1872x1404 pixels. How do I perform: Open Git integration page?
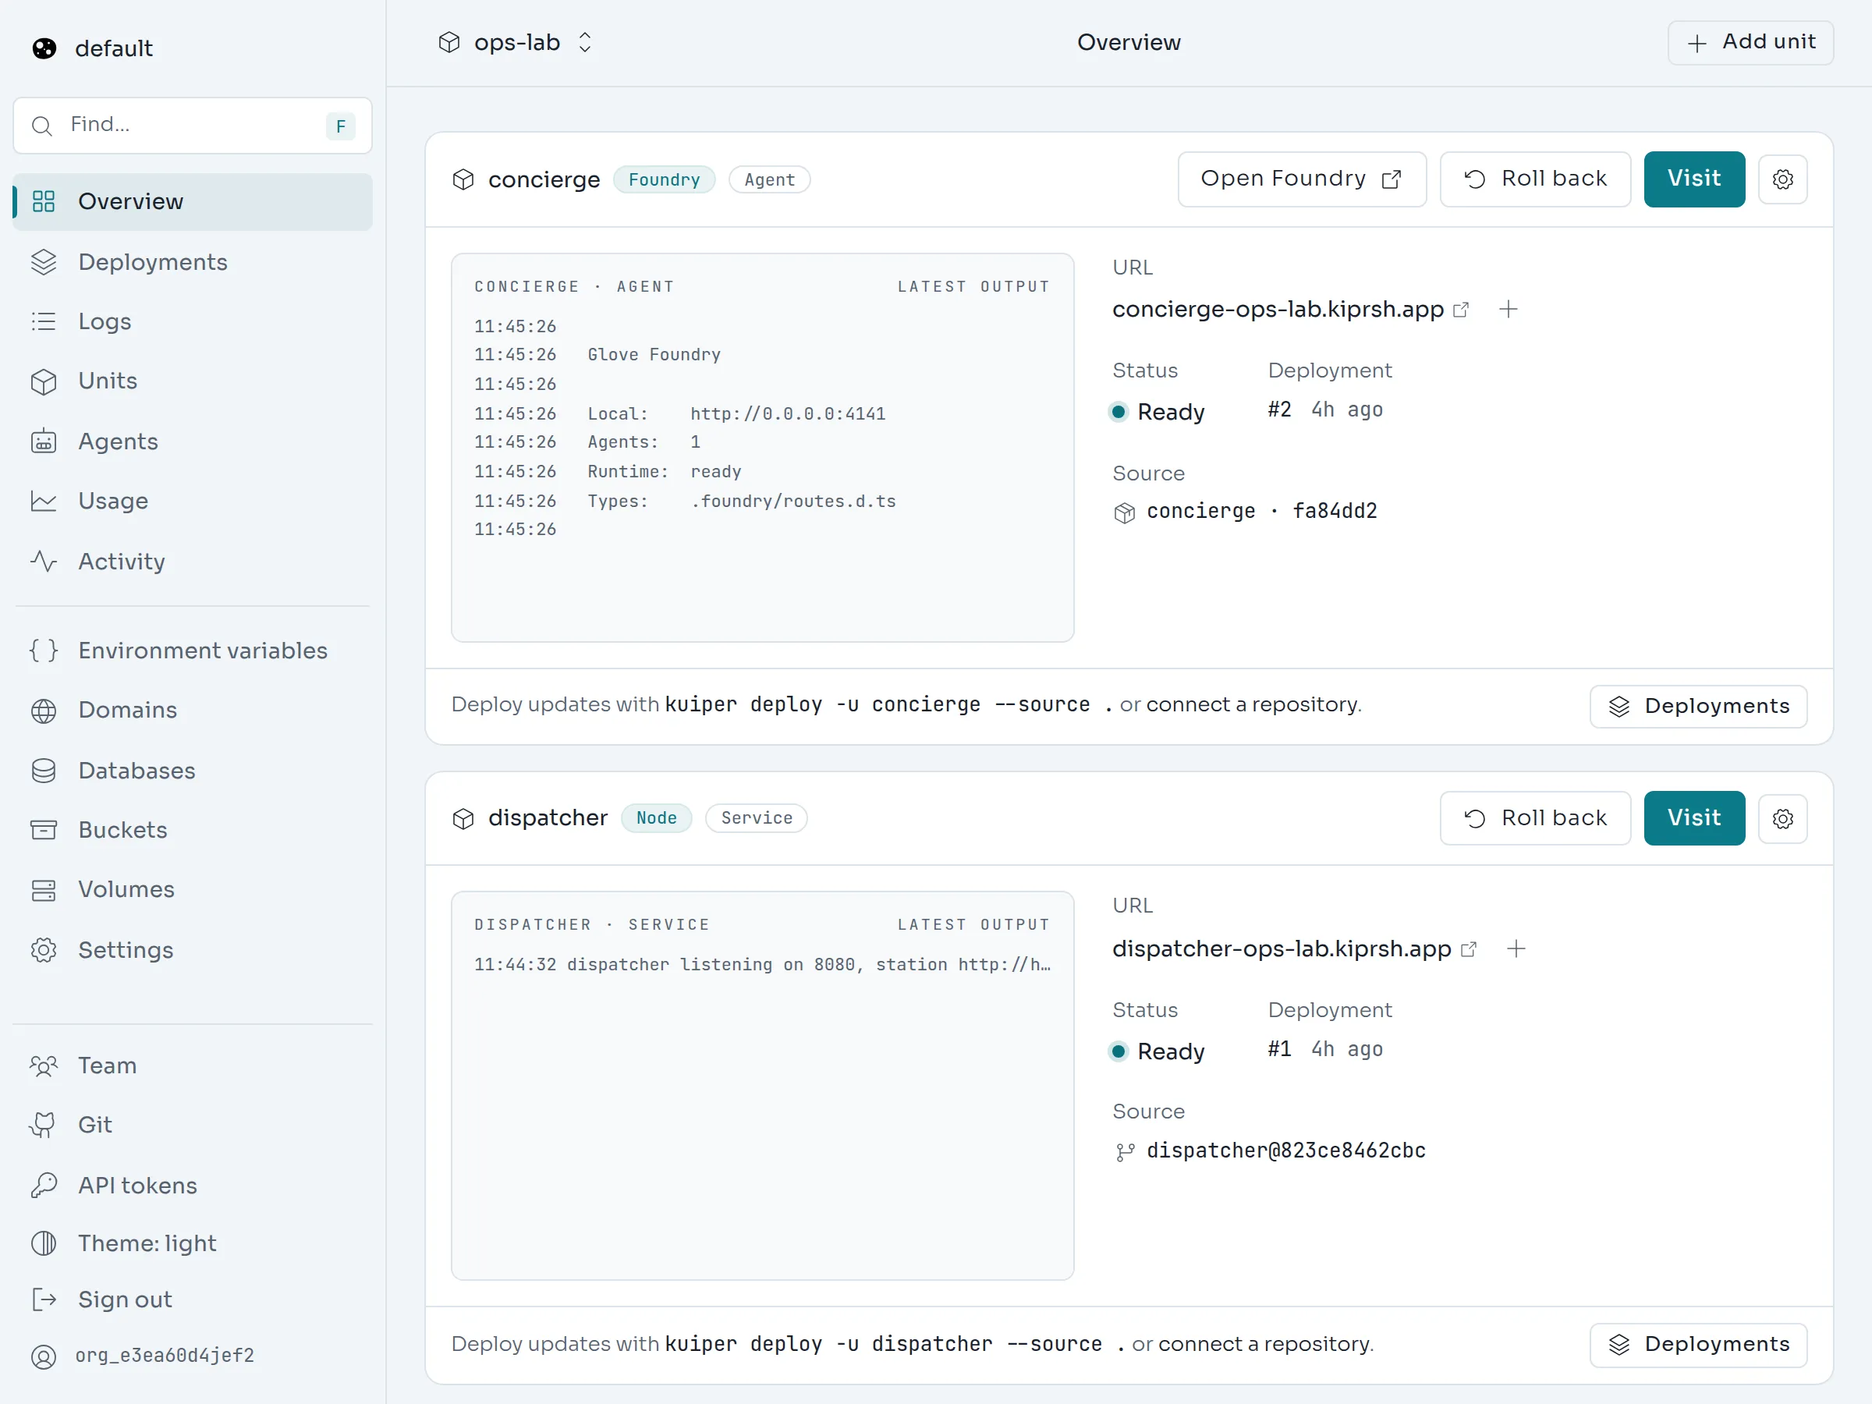tap(193, 1125)
